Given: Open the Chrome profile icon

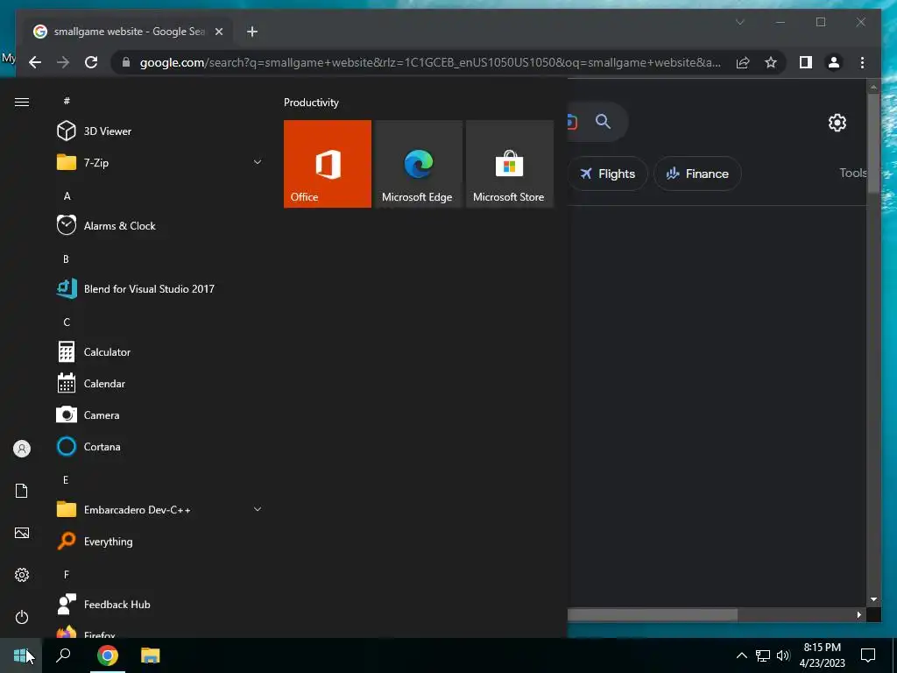Looking at the screenshot, I should (834, 62).
